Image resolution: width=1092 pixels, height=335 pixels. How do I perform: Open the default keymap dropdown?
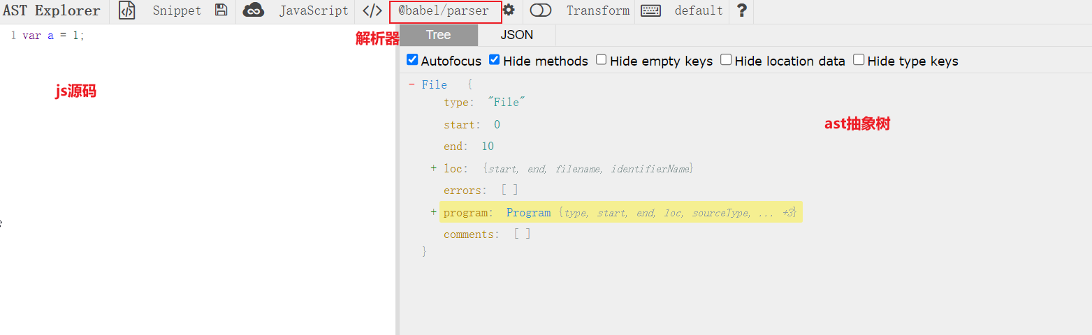click(x=699, y=10)
